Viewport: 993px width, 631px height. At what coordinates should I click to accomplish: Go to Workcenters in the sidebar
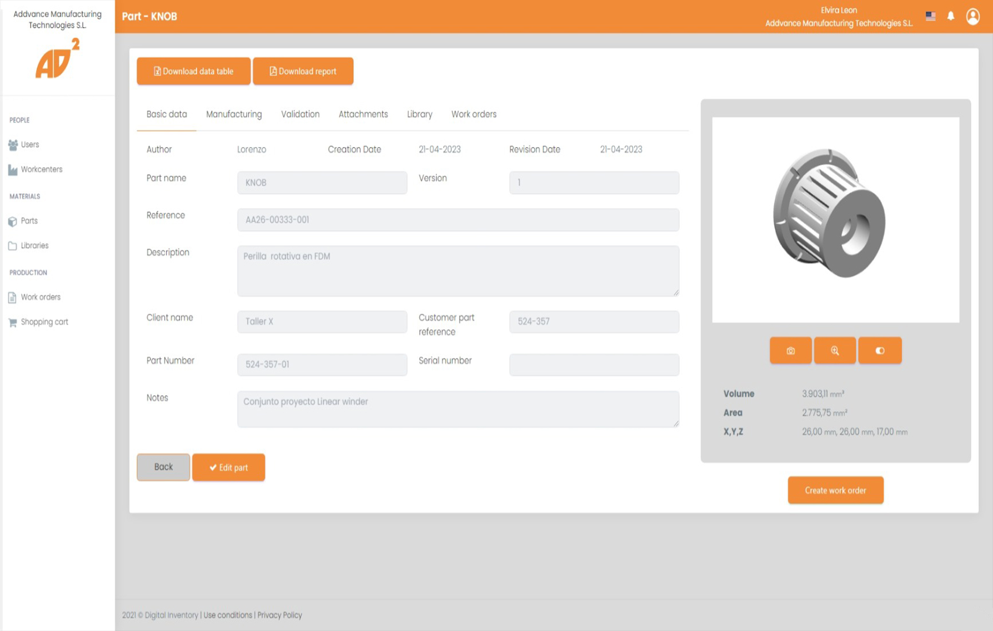41,169
